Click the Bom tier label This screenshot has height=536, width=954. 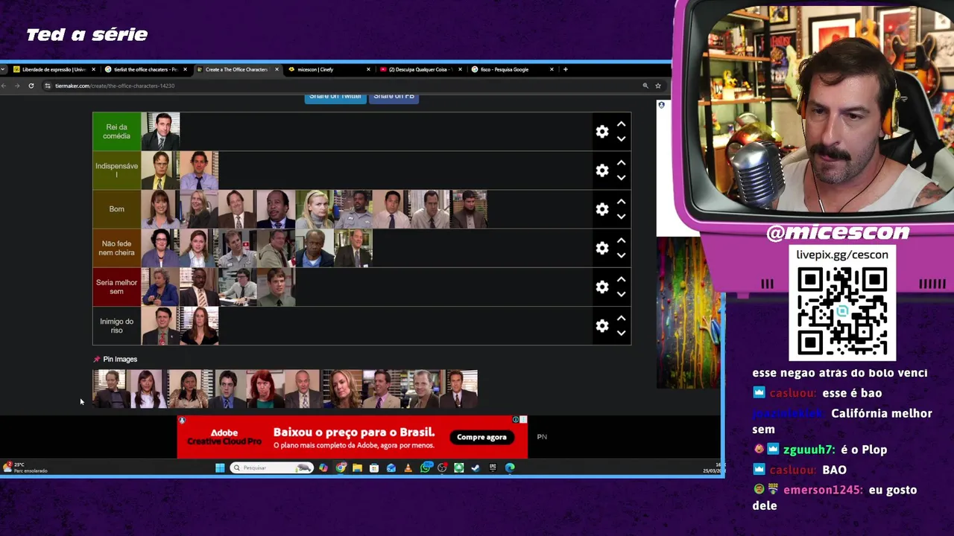tap(116, 209)
